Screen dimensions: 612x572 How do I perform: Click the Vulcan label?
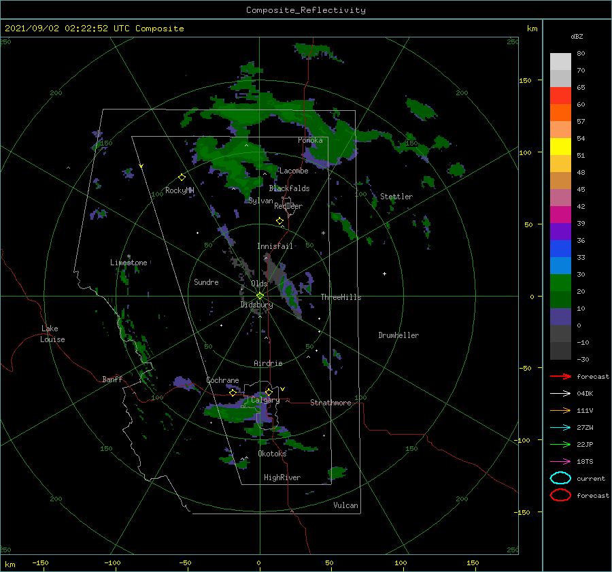click(x=346, y=505)
